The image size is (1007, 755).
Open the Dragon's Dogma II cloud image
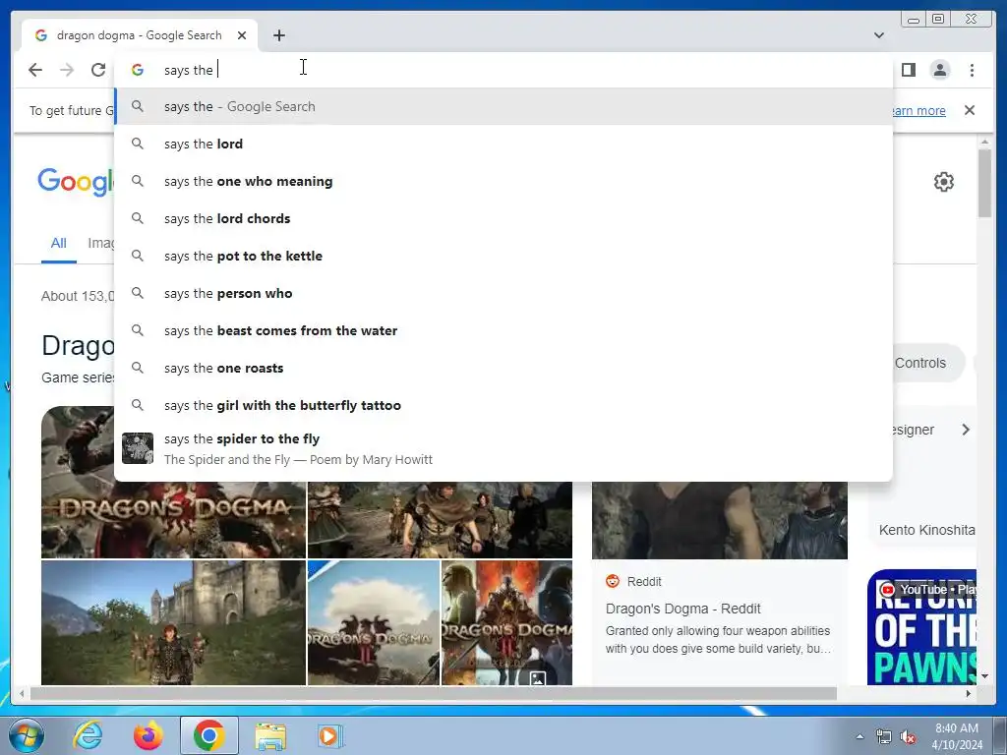click(374, 622)
